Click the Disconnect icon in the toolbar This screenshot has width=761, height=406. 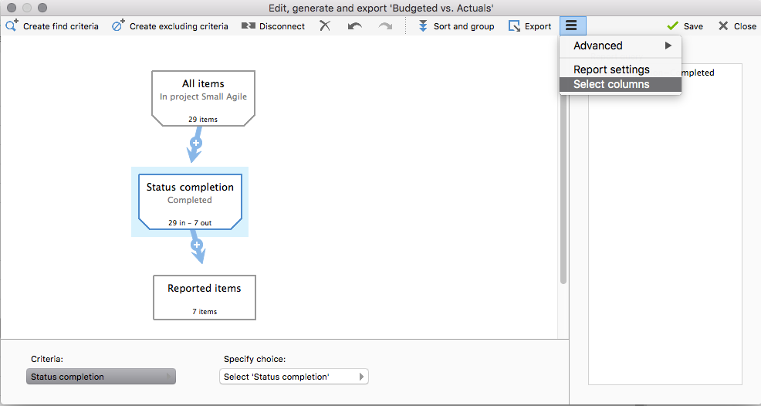(248, 25)
